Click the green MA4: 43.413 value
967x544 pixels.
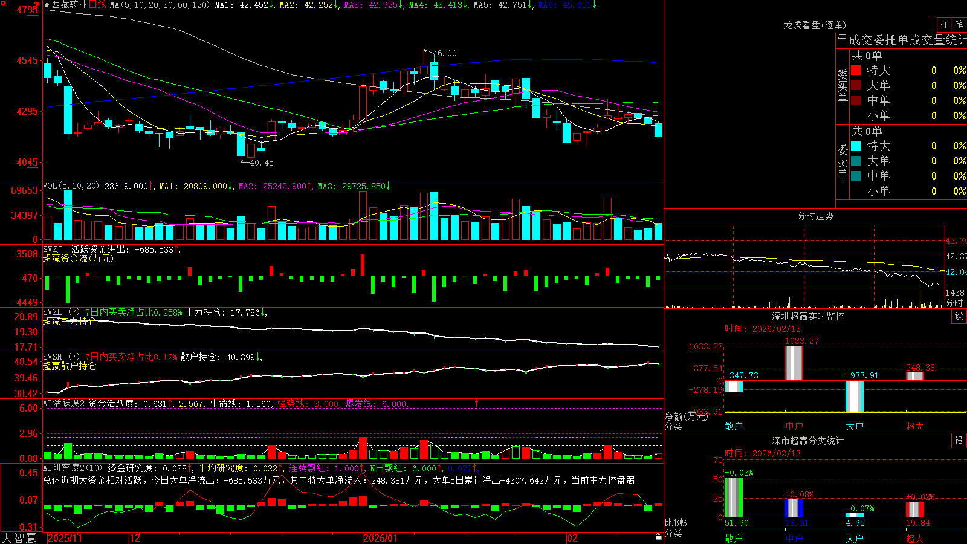click(438, 5)
